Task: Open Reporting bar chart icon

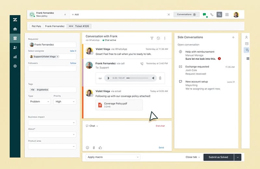Action: pos(15,57)
